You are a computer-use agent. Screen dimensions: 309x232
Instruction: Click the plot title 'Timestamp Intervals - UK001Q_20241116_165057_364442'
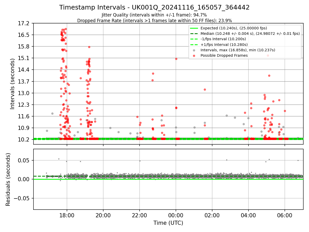tap(154, 7)
